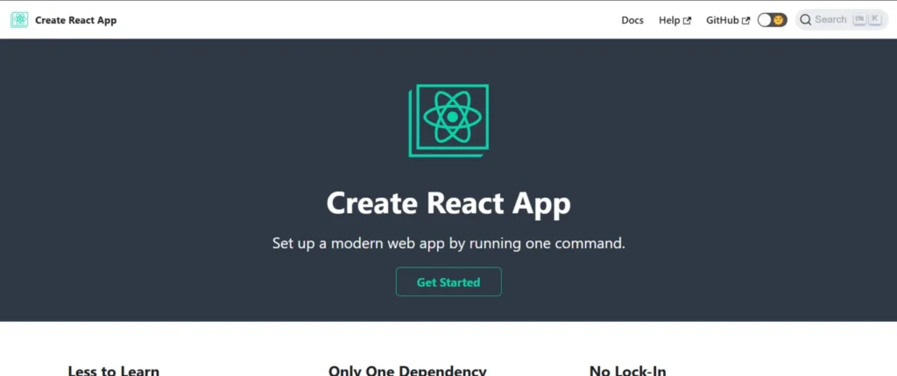Click the Ctrl key hint in search
897x376 pixels.
point(859,19)
